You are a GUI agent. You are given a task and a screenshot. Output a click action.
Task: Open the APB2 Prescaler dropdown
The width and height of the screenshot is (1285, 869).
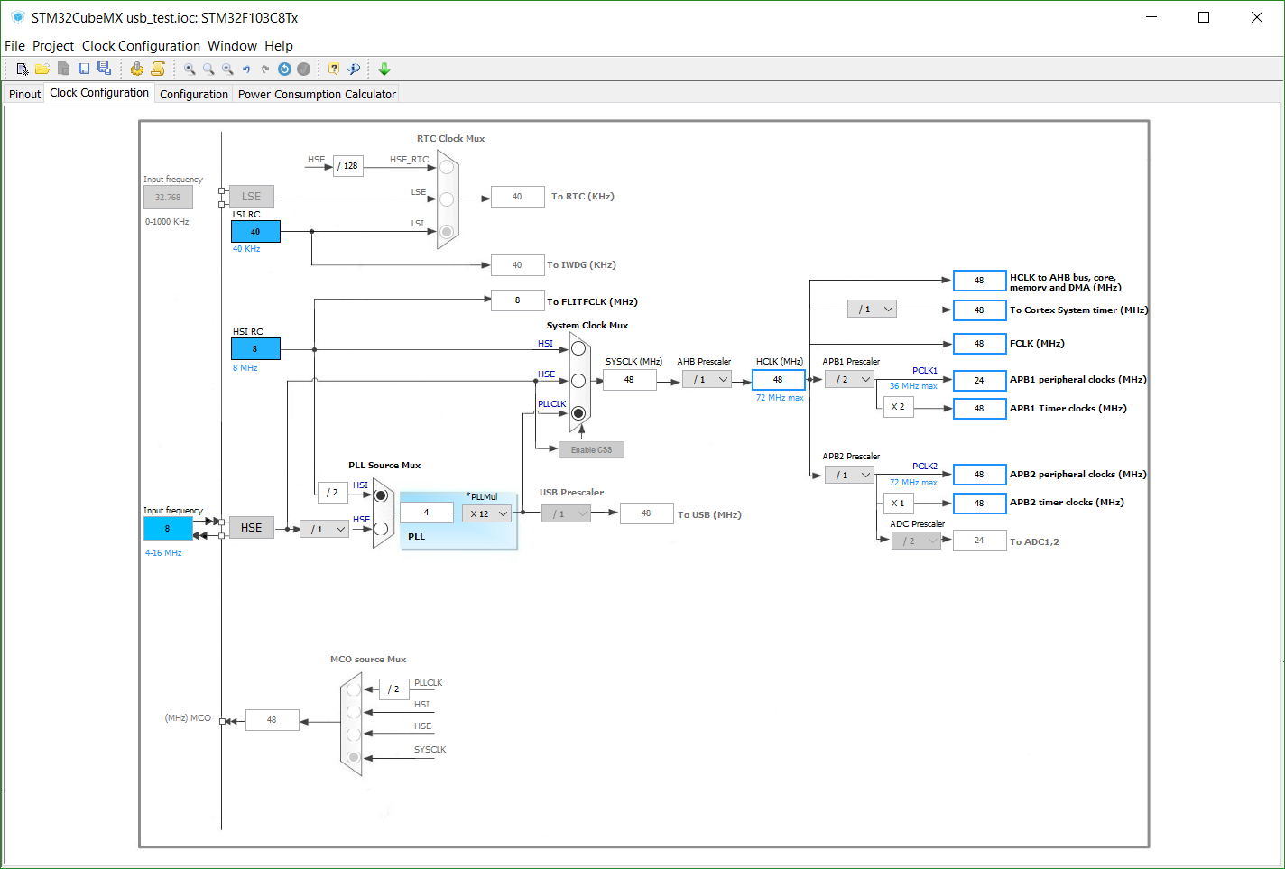point(849,475)
